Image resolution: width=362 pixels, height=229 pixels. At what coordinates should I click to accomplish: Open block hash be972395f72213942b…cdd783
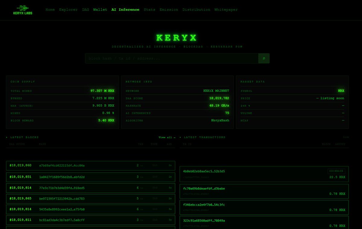62,199
